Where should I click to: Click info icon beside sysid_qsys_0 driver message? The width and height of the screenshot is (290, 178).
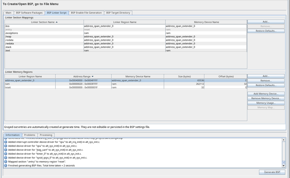[x=6, y=158]
